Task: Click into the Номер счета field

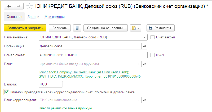Action: click(93, 55)
